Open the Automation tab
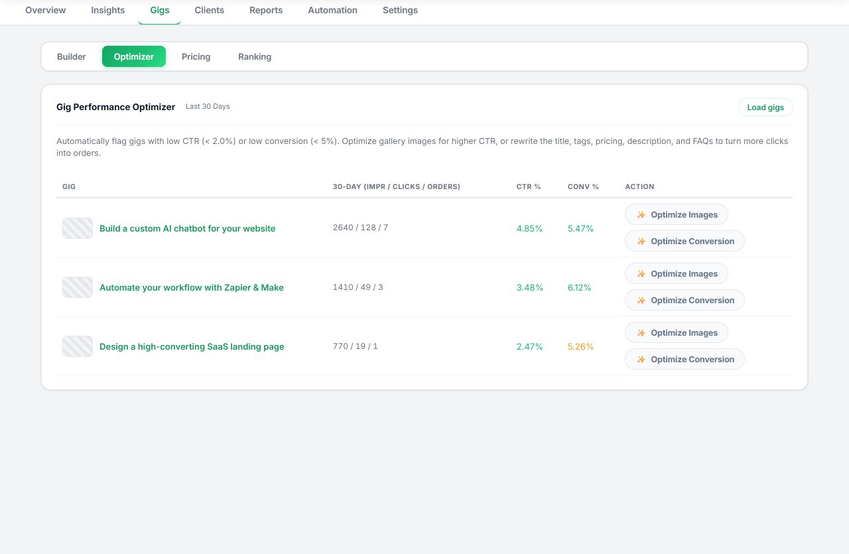 pos(332,10)
